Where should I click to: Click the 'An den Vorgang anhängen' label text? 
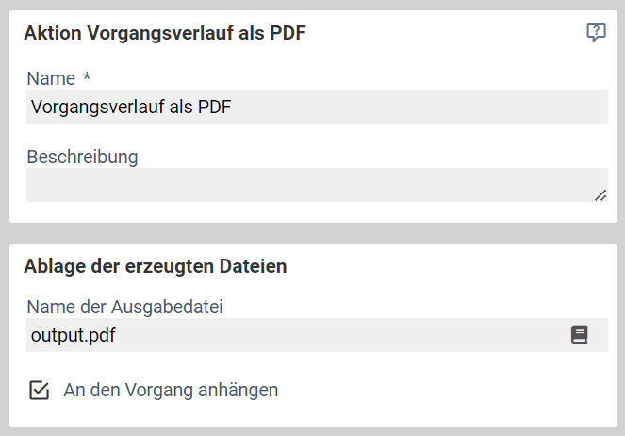point(171,390)
